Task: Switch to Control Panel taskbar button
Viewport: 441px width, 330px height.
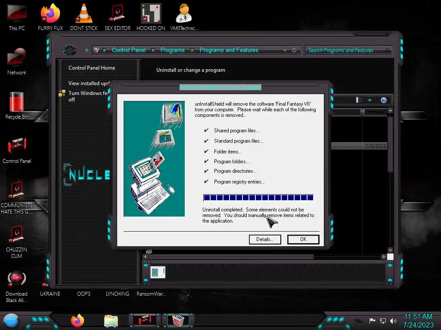Action: (x=145, y=320)
